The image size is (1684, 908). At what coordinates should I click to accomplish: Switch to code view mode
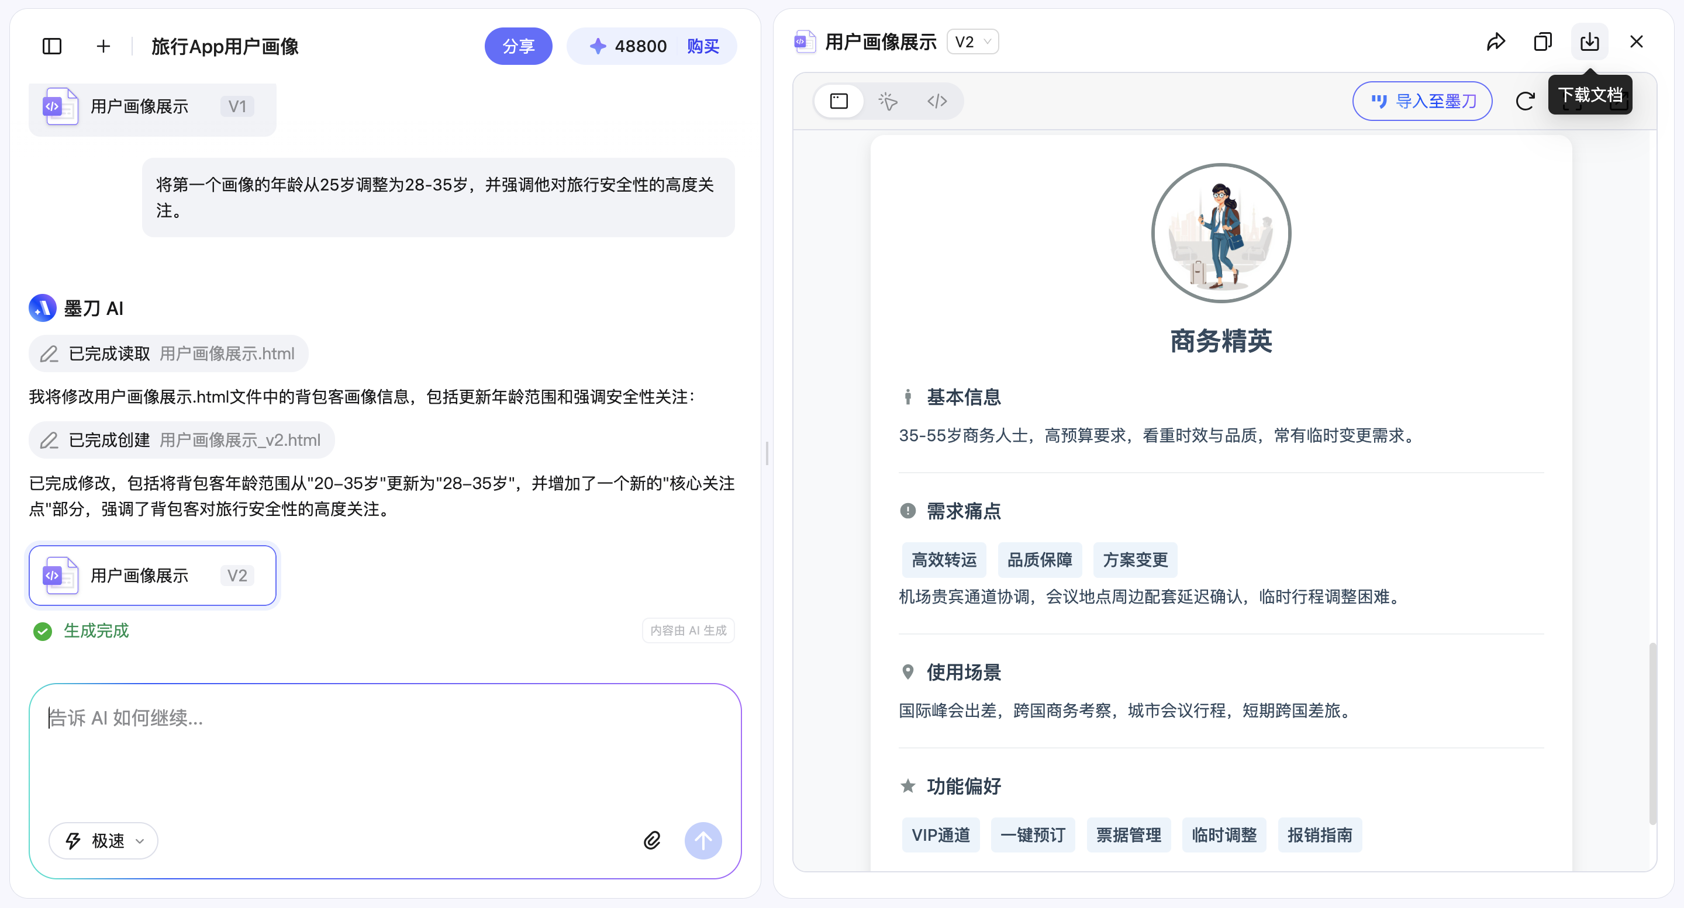(937, 101)
